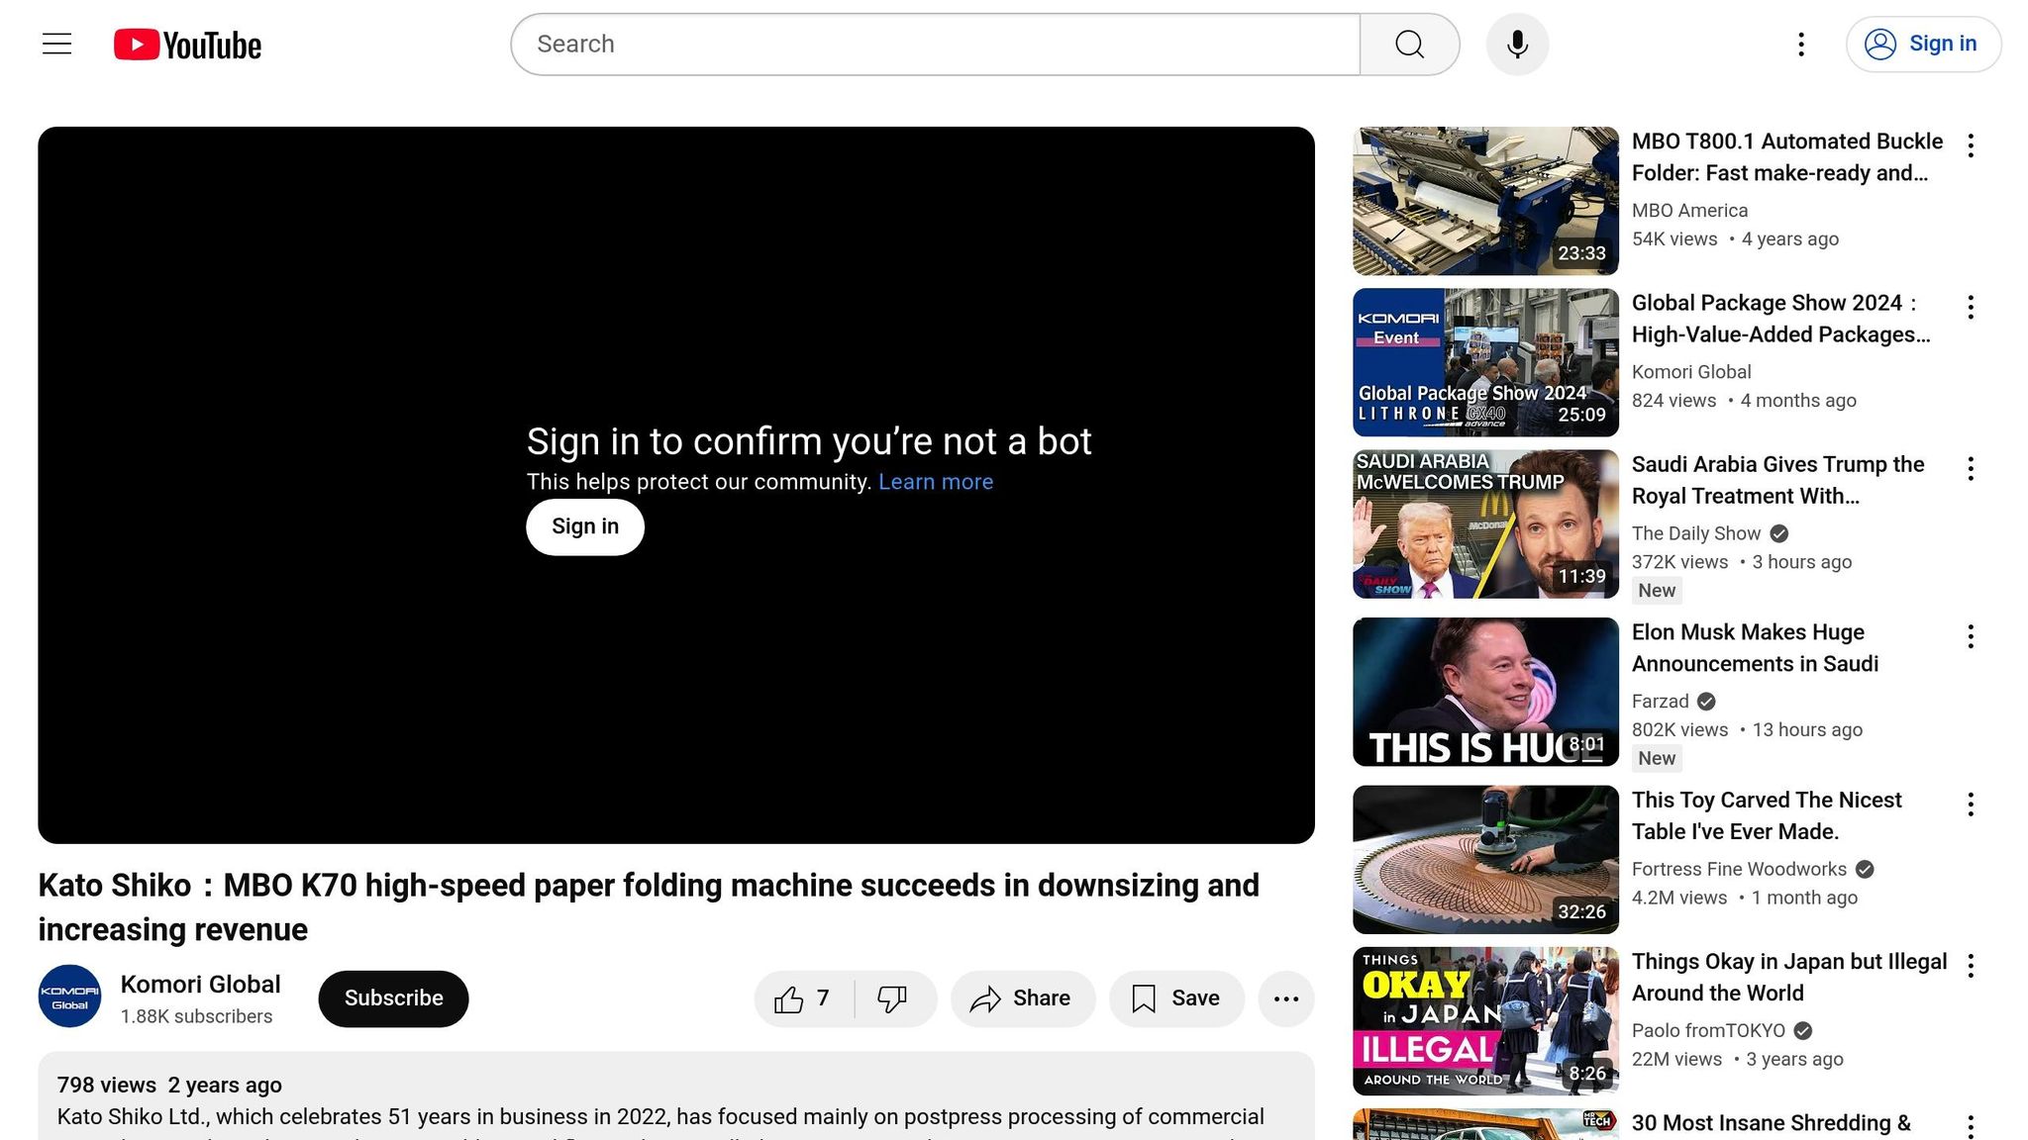
Task: Open Global Package Show 2024 thumbnail
Action: pos(1484,362)
